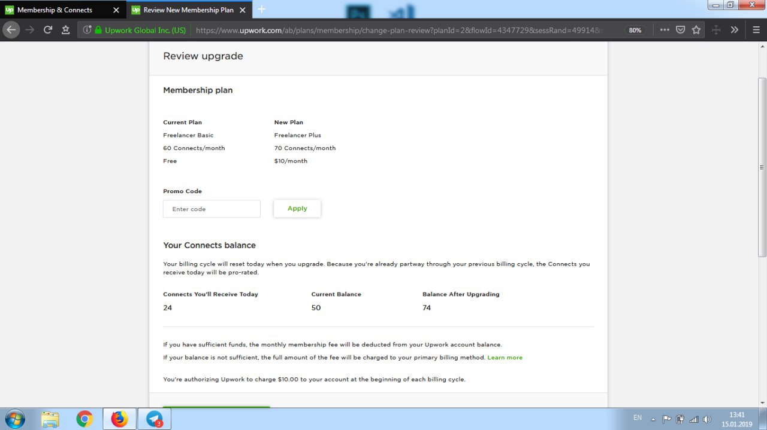Apply the promo code
The image size is (767, 430).
pyautogui.click(x=297, y=208)
